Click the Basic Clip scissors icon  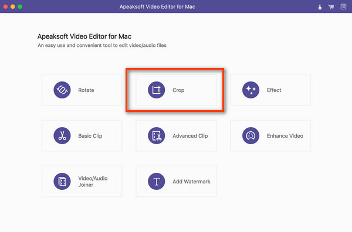tap(62, 135)
